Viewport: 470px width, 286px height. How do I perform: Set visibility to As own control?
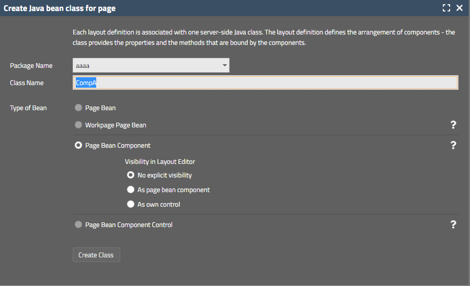coord(131,205)
